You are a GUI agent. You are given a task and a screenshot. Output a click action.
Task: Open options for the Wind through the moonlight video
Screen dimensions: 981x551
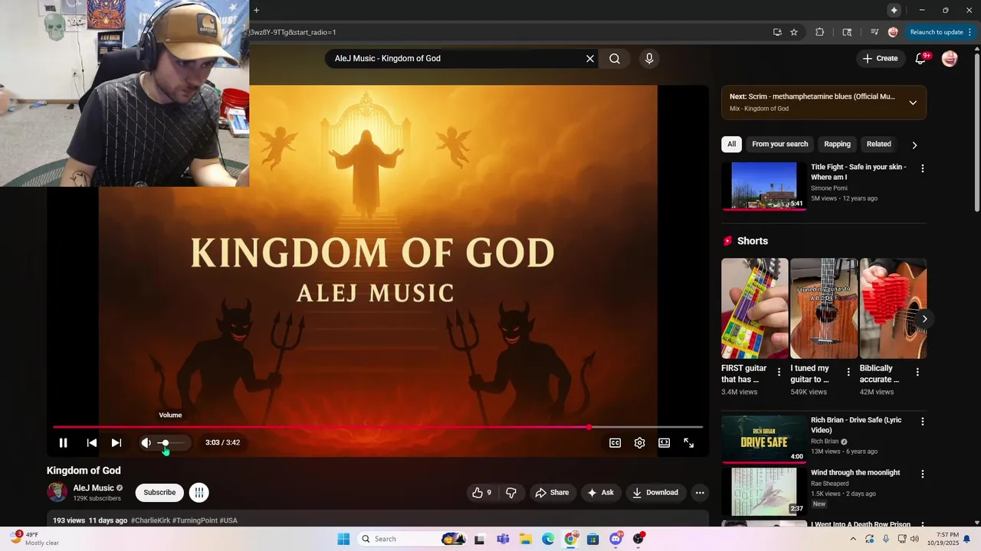923,474
